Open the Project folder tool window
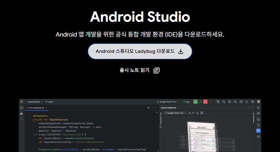The image size is (280, 152). (x=21, y=107)
